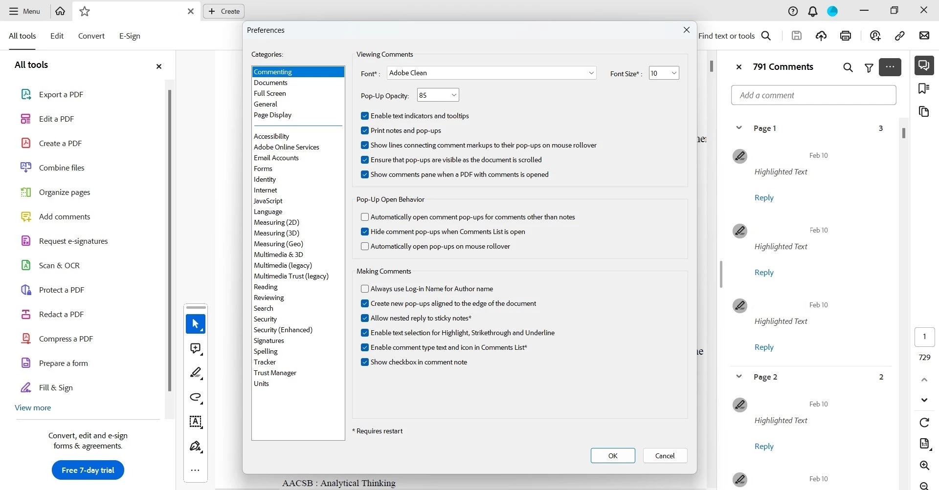This screenshot has height=490, width=939.
Task: Open page thumbnails icon in right rail
Action: click(x=924, y=112)
